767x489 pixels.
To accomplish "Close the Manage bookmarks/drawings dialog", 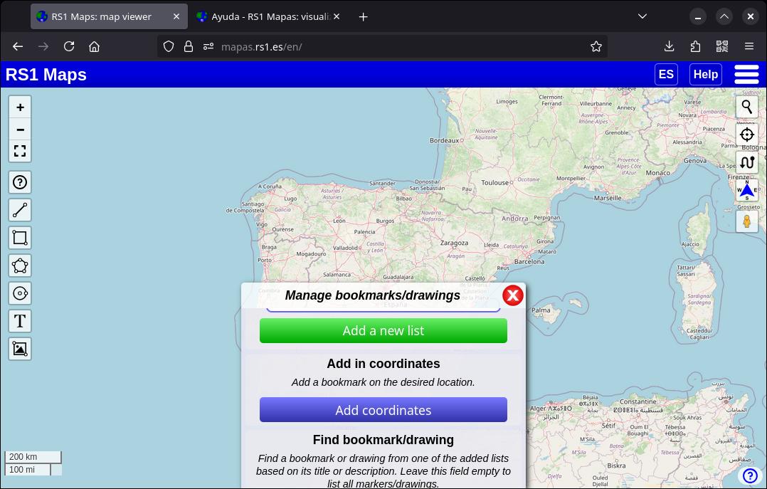I will 512,295.
